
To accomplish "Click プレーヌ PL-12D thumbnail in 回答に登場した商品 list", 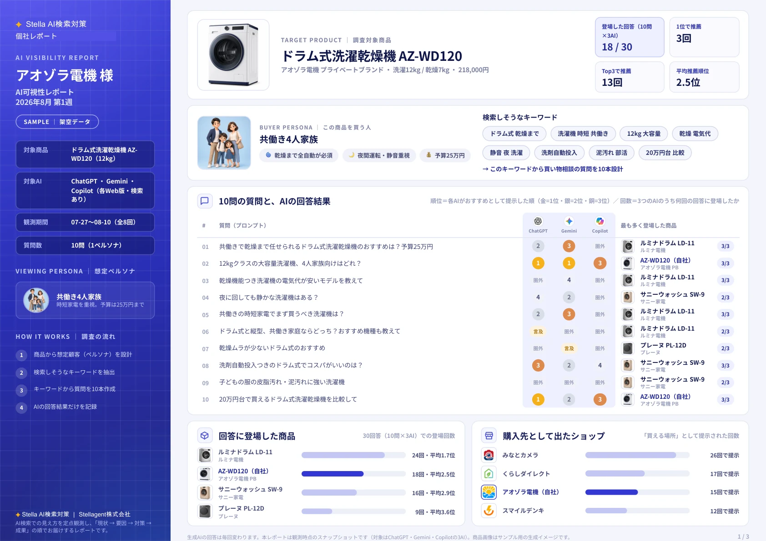I will coord(205,511).
